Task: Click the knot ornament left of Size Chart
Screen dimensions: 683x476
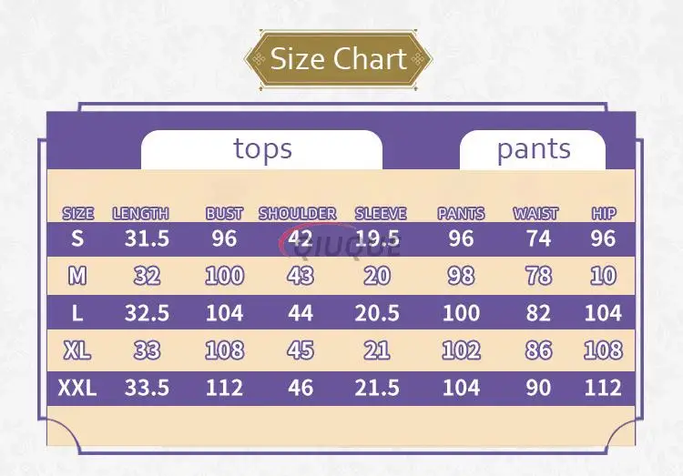Action: [x=259, y=60]
